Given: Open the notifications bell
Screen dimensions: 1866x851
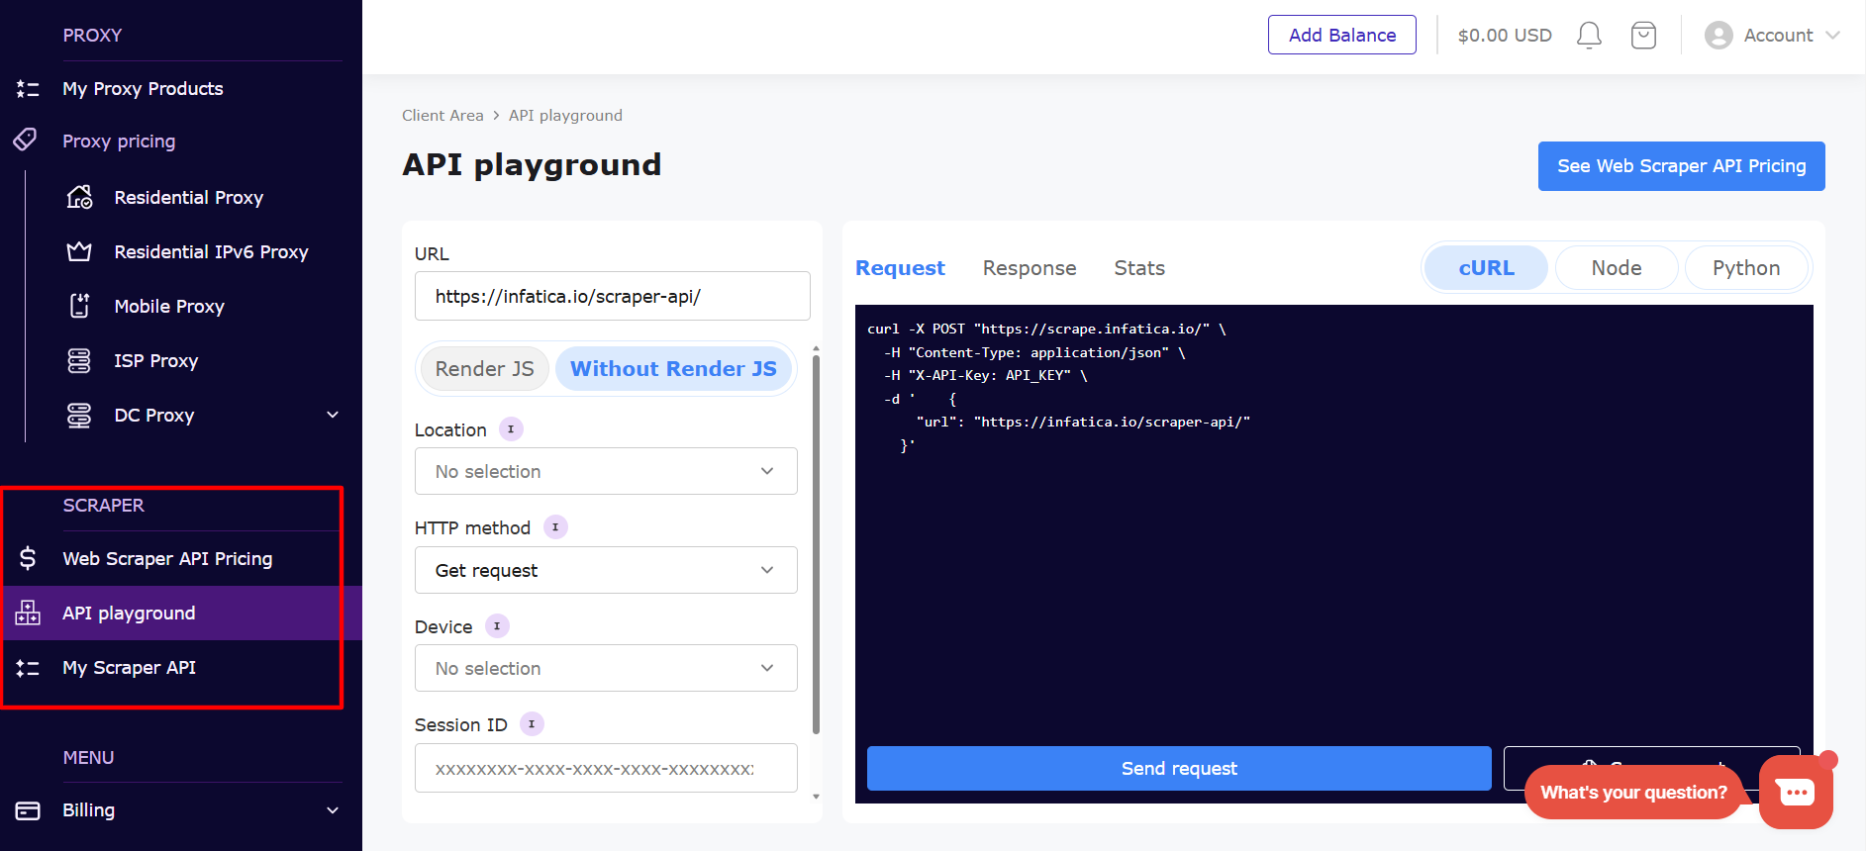Looking at the screenshot, I should [1589, 36].
